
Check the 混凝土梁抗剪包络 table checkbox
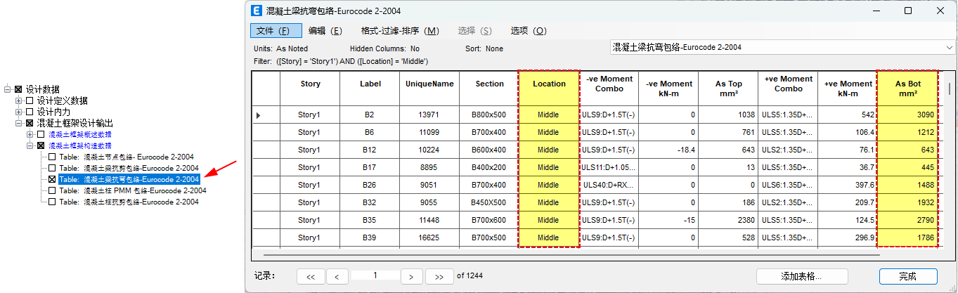click(x=52, y=168)
